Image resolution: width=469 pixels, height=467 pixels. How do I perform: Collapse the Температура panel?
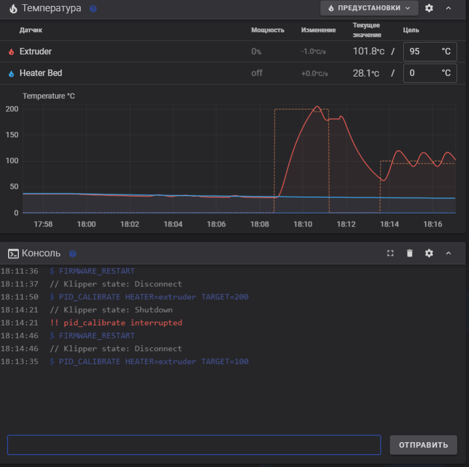pyautogui.click(x=449, y=8)
